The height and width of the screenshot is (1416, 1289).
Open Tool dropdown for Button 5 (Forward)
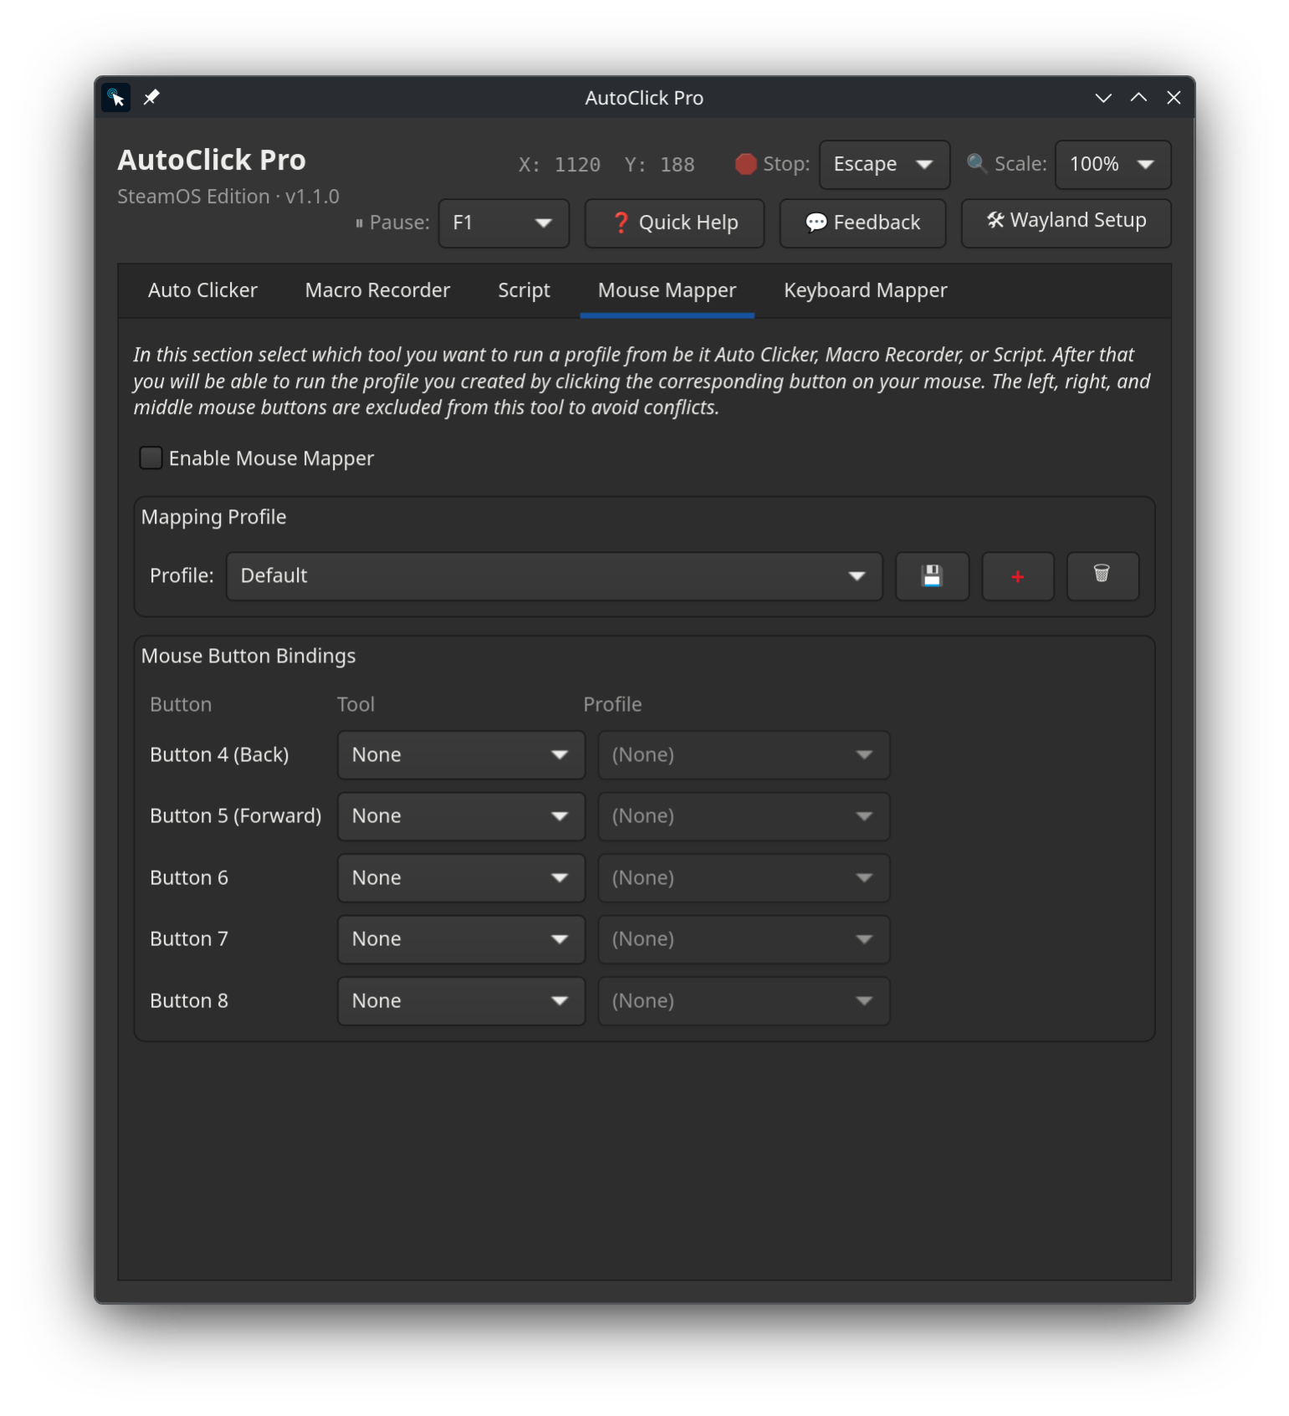461,815
